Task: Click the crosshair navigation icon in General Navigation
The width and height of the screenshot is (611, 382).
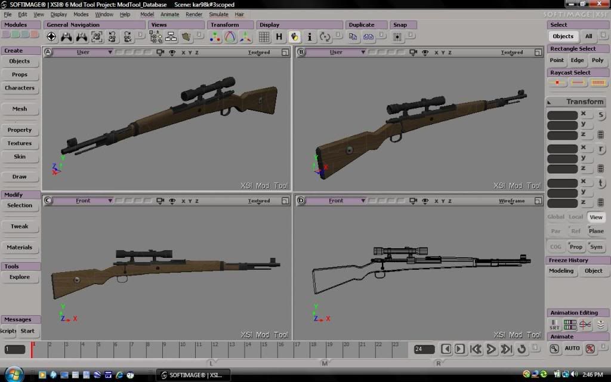Action: coord(51,36)
